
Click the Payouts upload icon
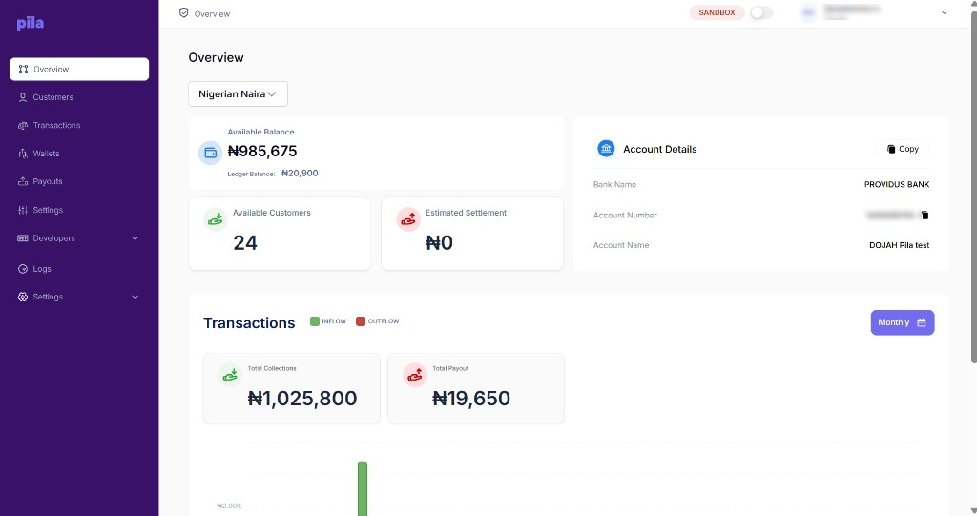click(23, 181)
